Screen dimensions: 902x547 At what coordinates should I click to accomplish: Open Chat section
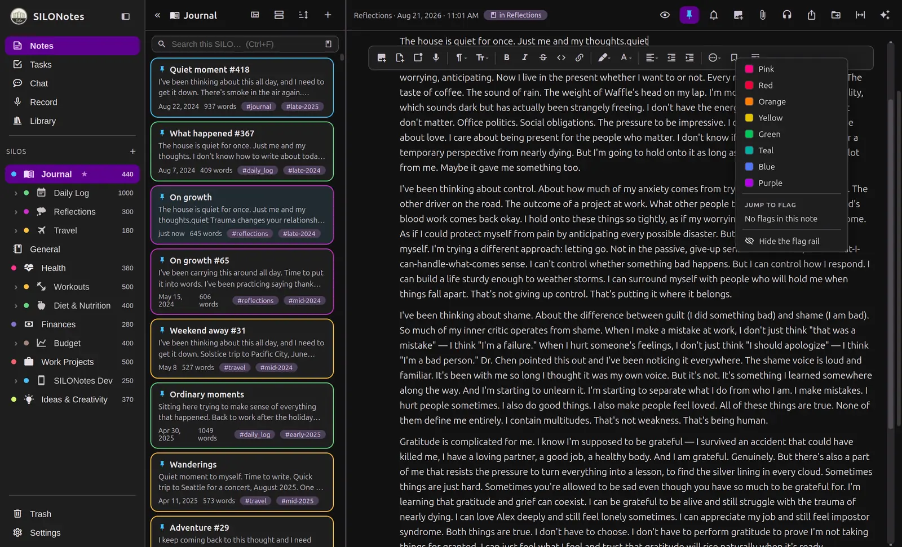pos(72,83)
